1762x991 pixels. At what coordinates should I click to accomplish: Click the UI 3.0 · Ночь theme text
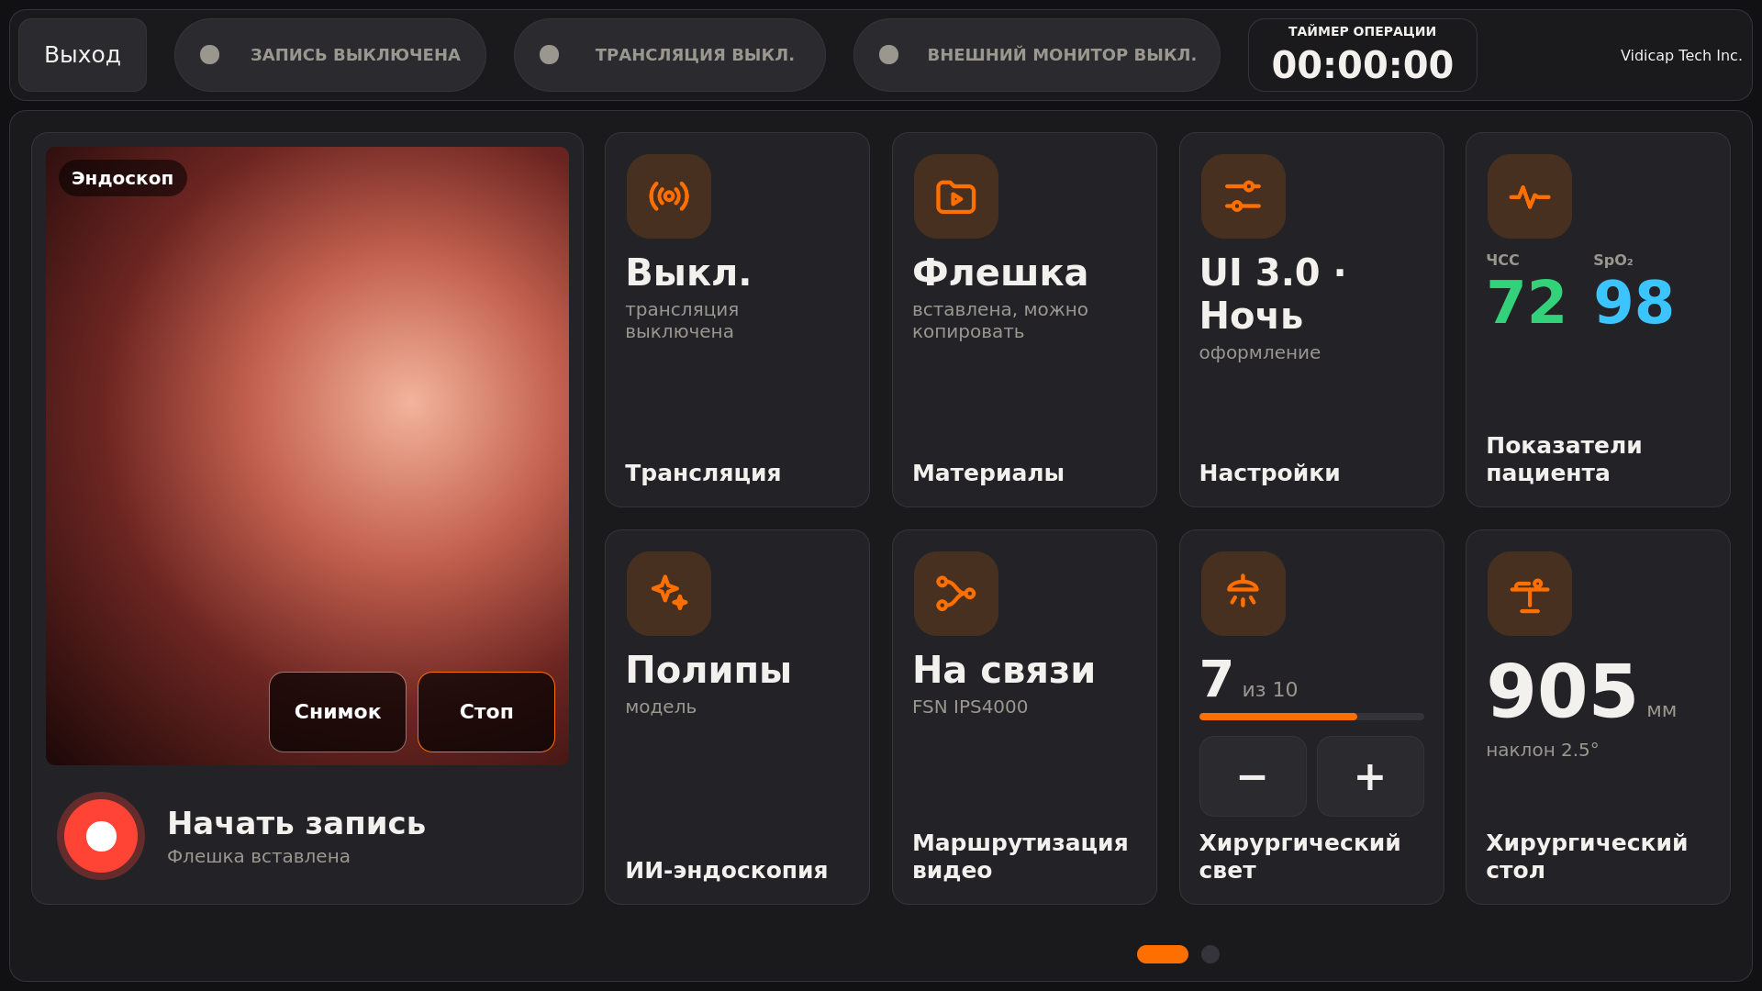tap(1273, 294)
